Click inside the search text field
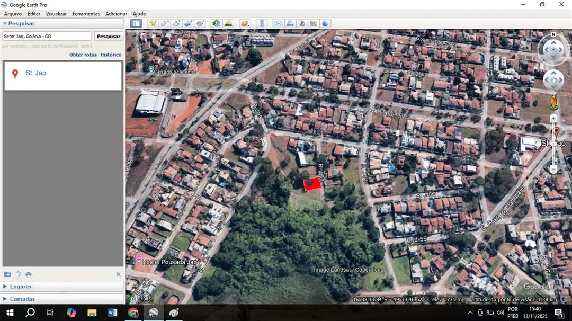 [47, 36]
